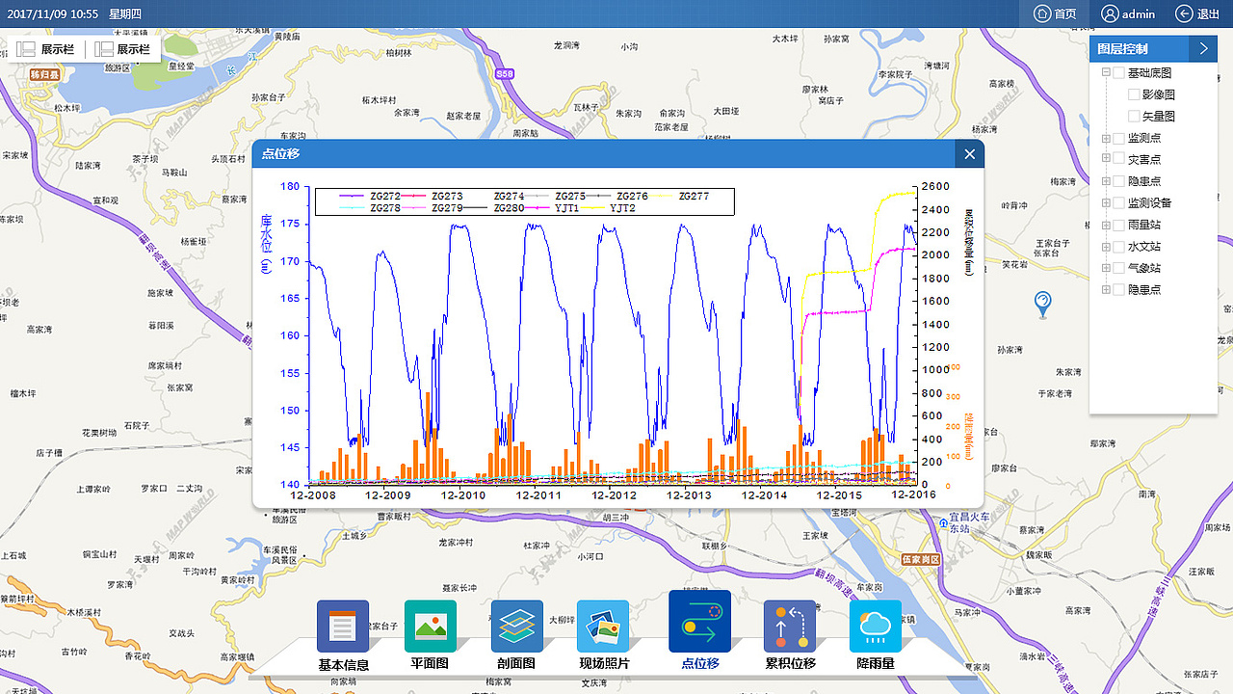Open the 累积位移 cumulative displacement icon
Screen dimensions: 1233x694
(x=790, y=627)
